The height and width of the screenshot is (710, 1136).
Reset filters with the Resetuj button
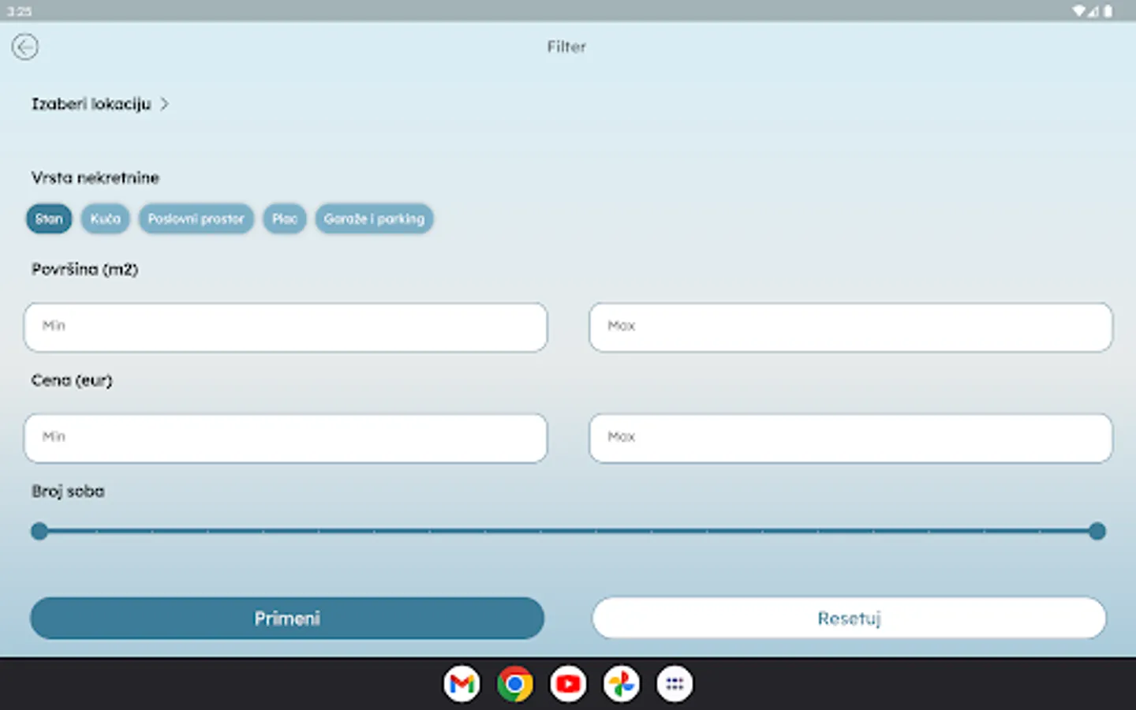(x=849, y=618)
